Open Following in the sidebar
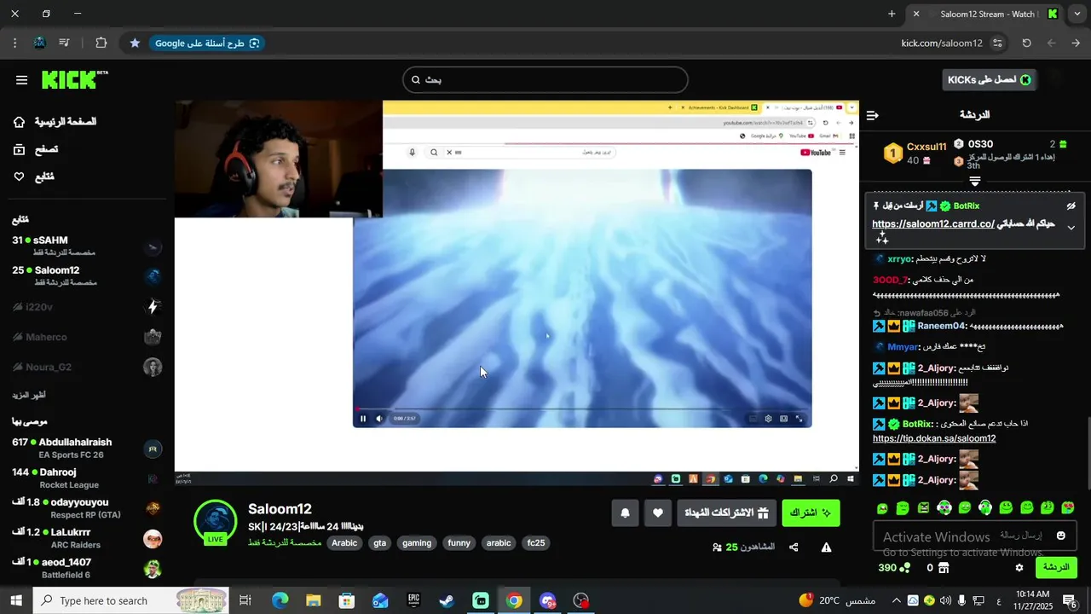Image resolution: width=1091 pixels, height=614 pixels. tap(33, 177)
